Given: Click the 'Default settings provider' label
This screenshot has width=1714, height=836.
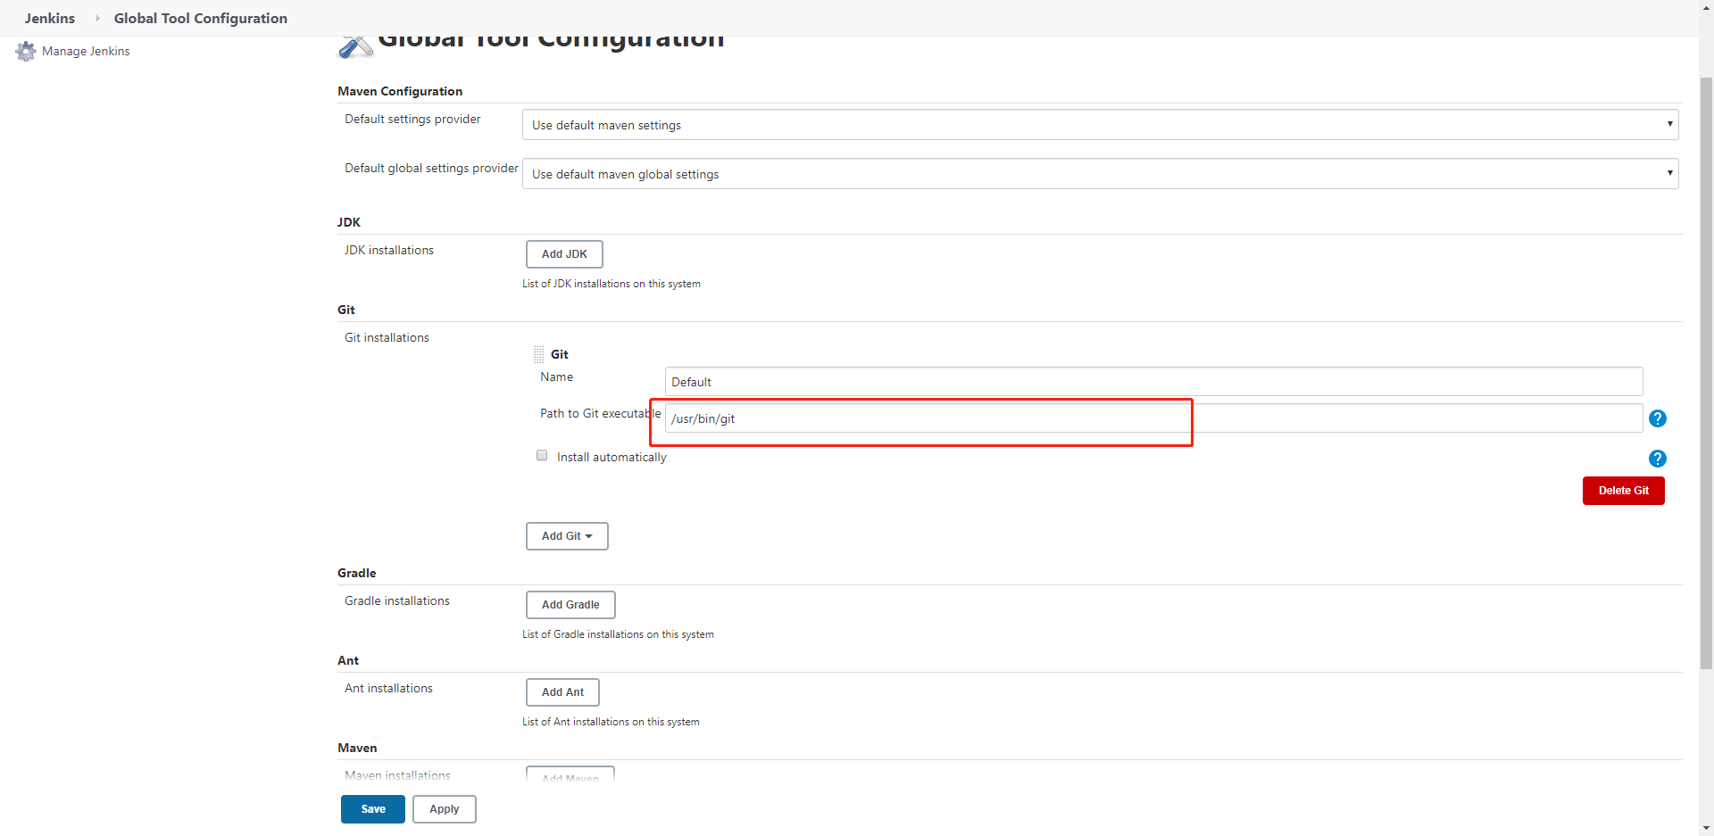Looking at the screenshot, I should 412,120.
